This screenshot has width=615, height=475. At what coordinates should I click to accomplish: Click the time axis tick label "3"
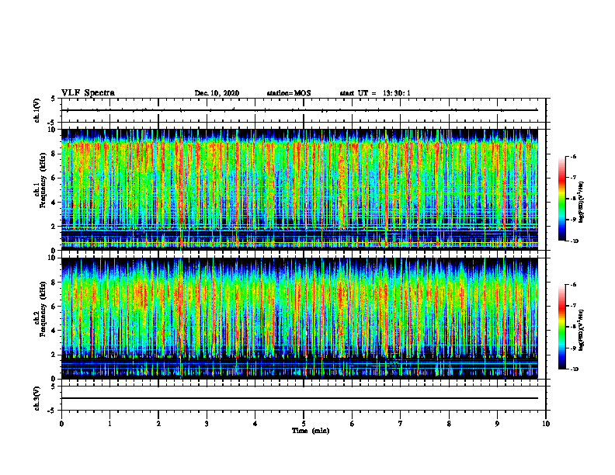(207, 424)
